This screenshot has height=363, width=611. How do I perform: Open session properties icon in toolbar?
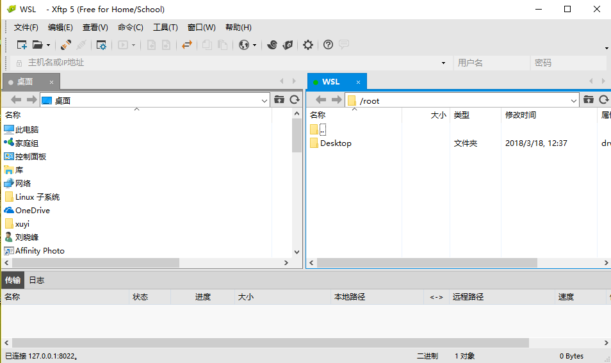click(101, 45)
